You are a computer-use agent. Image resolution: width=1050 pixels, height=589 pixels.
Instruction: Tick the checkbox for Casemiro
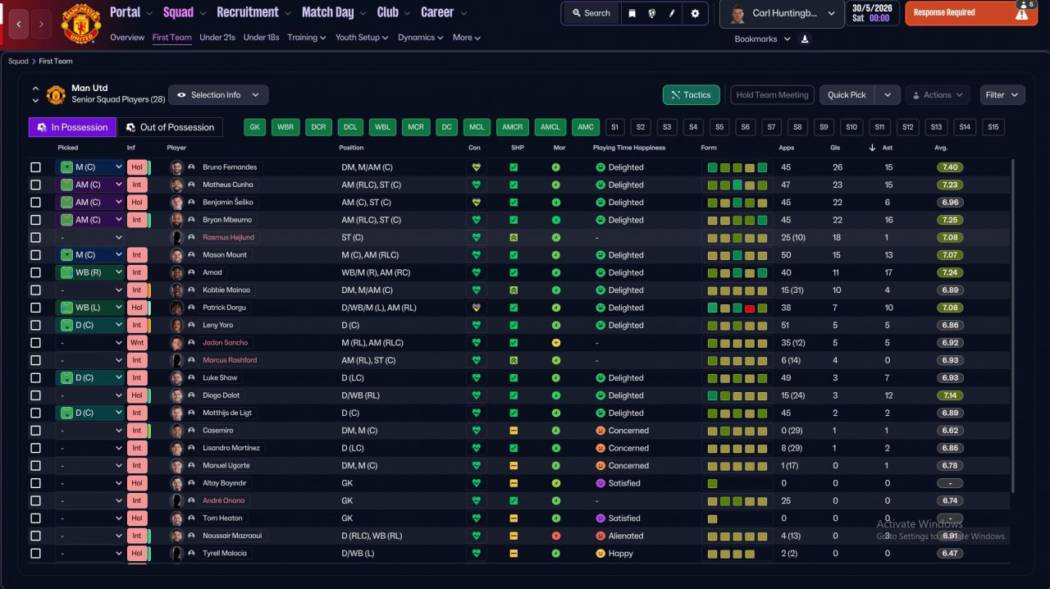tap(35, 431)
